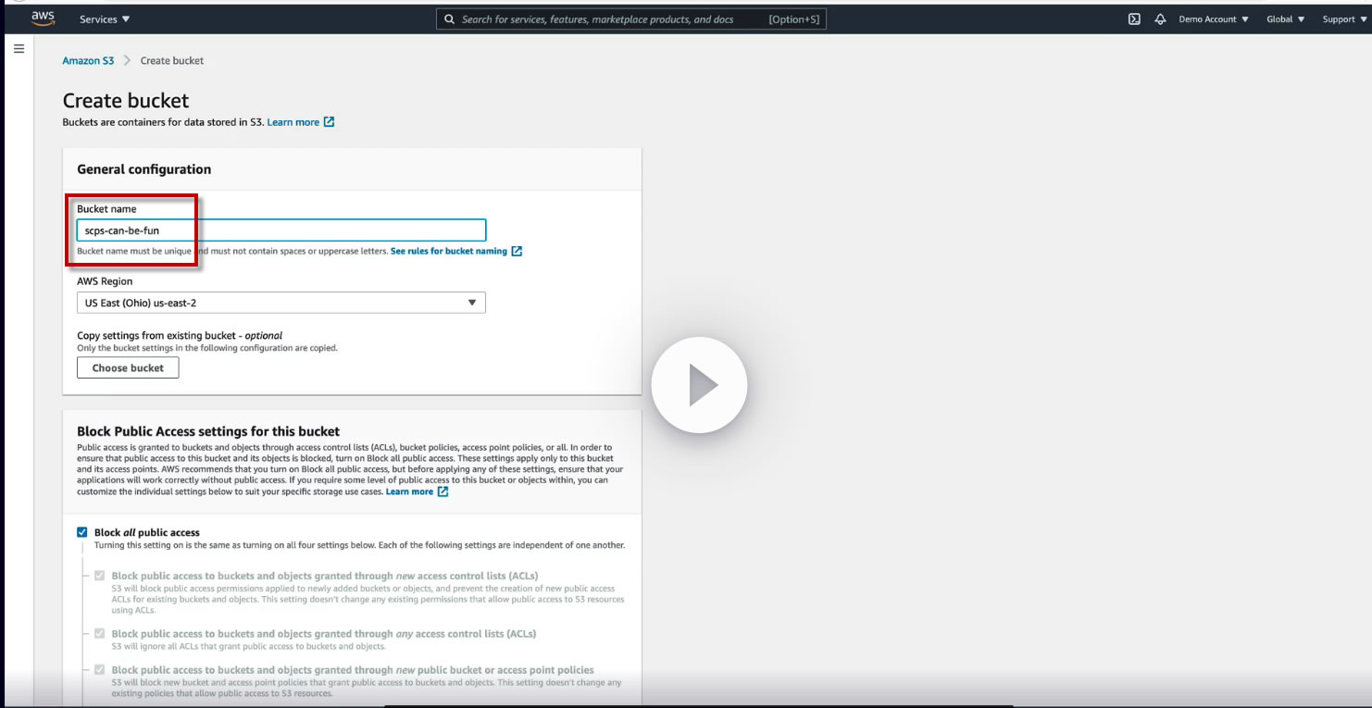Play the video with the center play button
This screenshot has height=708, width=1372.
699,385
